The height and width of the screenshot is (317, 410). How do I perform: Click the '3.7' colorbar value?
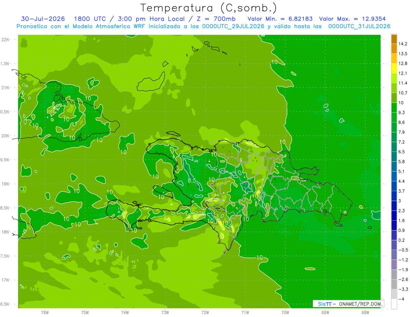(x=402, y=191)
